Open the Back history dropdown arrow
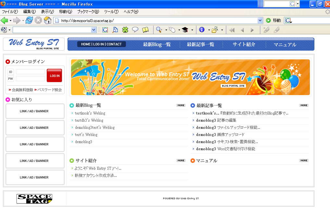 (10, 21)
